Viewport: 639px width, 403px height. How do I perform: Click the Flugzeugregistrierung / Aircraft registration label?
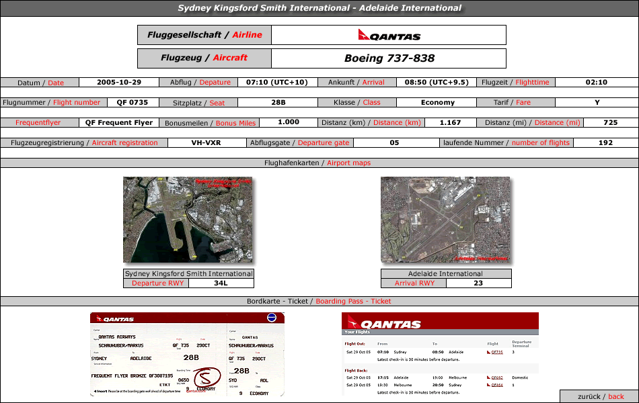pos(84,143)
